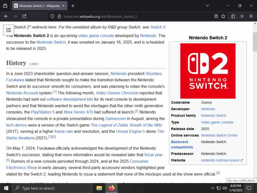Viewport: 257px width, 193px height.
Task: Open the video game console link
Action: point(96,36)
